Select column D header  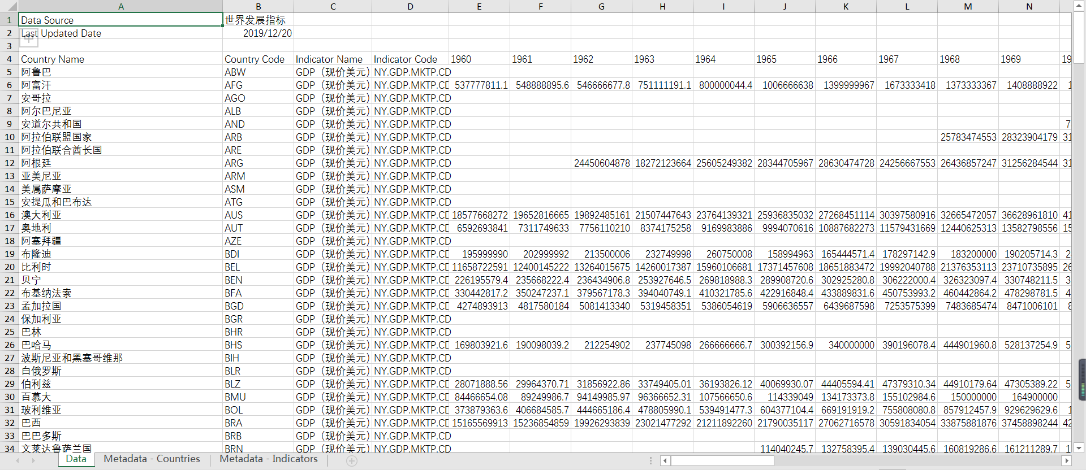pyautogui.click(x=411, y=6)
